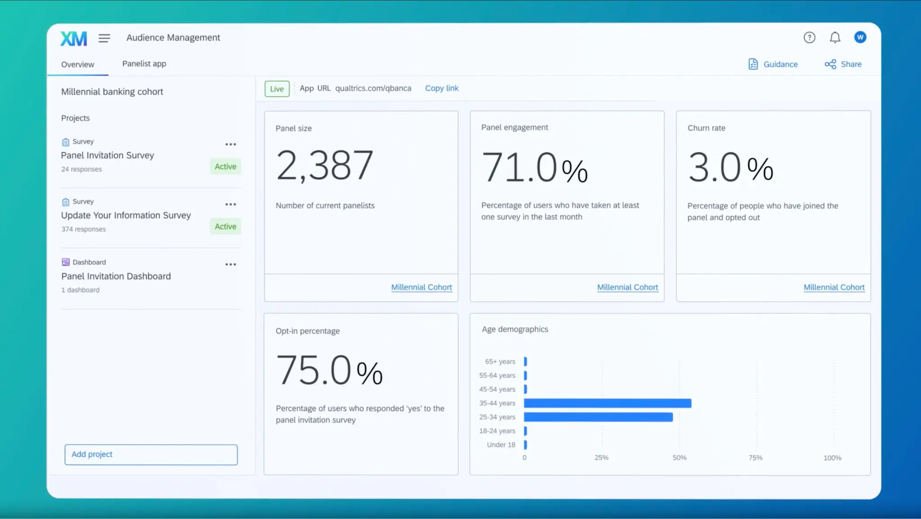Click the Millennial banking cohort title
The image size is (921, 519).
112,92
